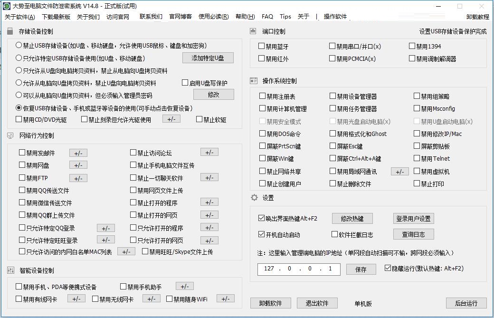Check 禁用调制解调器 checkbox
Screen dimensions: 494x318
click(412, 58)
